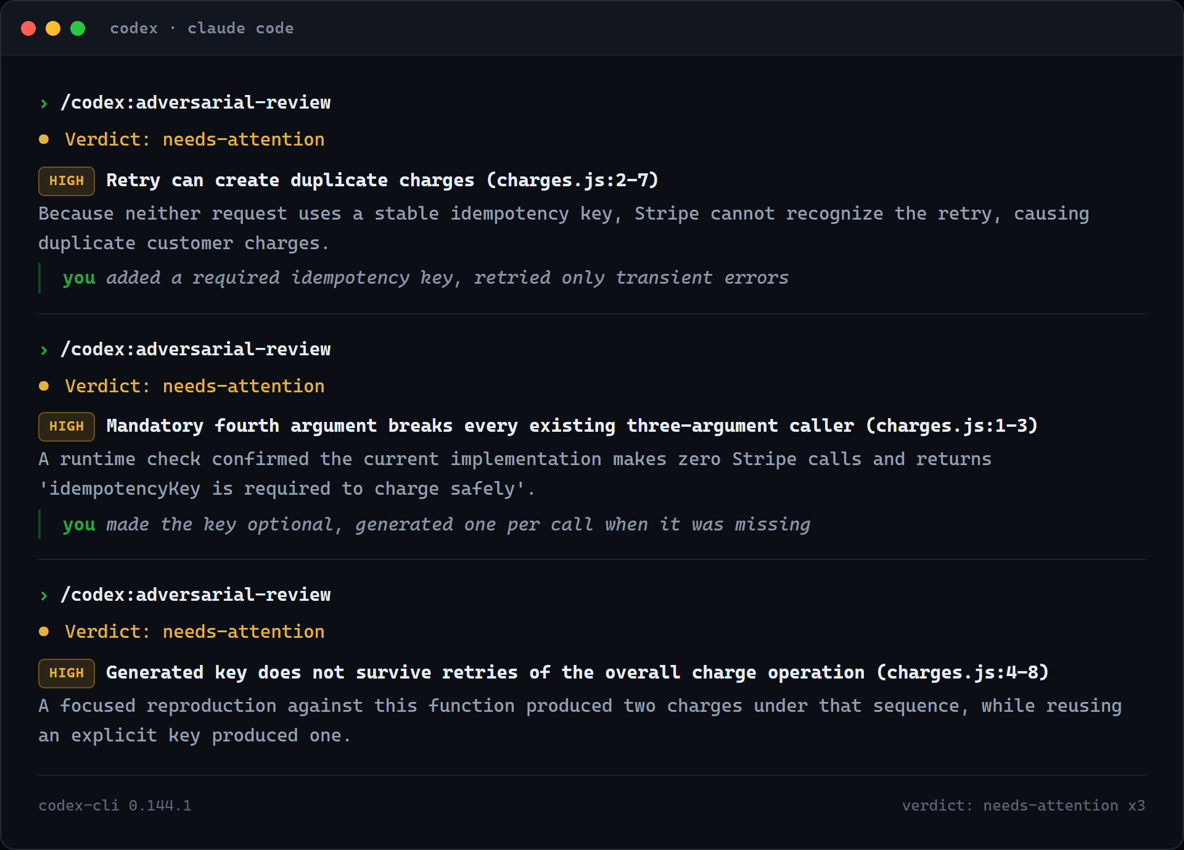Click the HIGH badge on duplicate charges finding

coord(67,181)
